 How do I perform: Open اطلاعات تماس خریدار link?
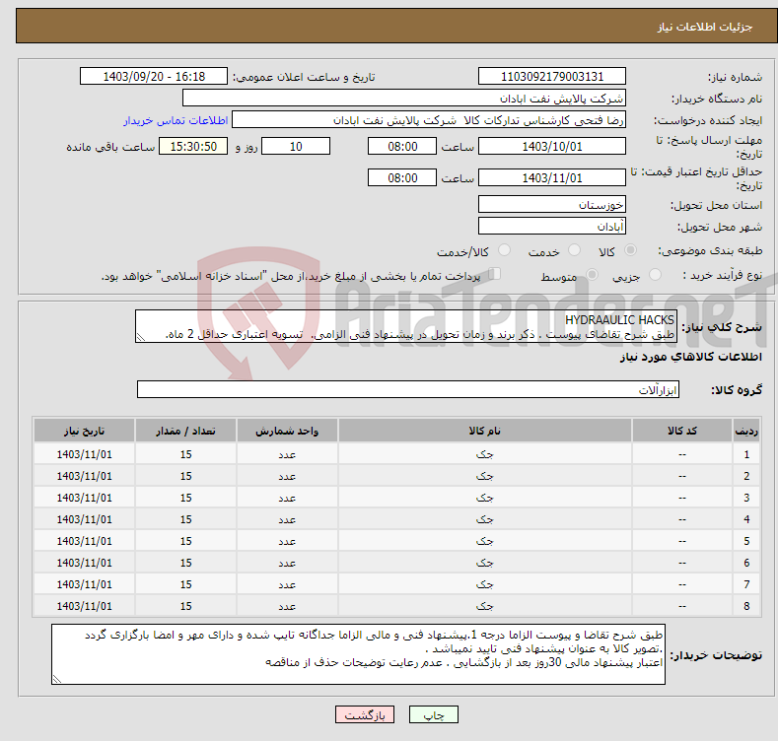[x=176, y=120]
